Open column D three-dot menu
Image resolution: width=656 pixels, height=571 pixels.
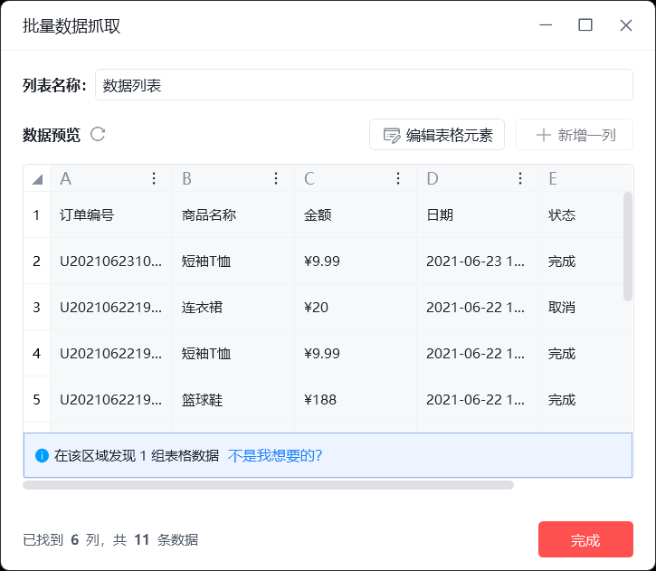click(520, 178)
